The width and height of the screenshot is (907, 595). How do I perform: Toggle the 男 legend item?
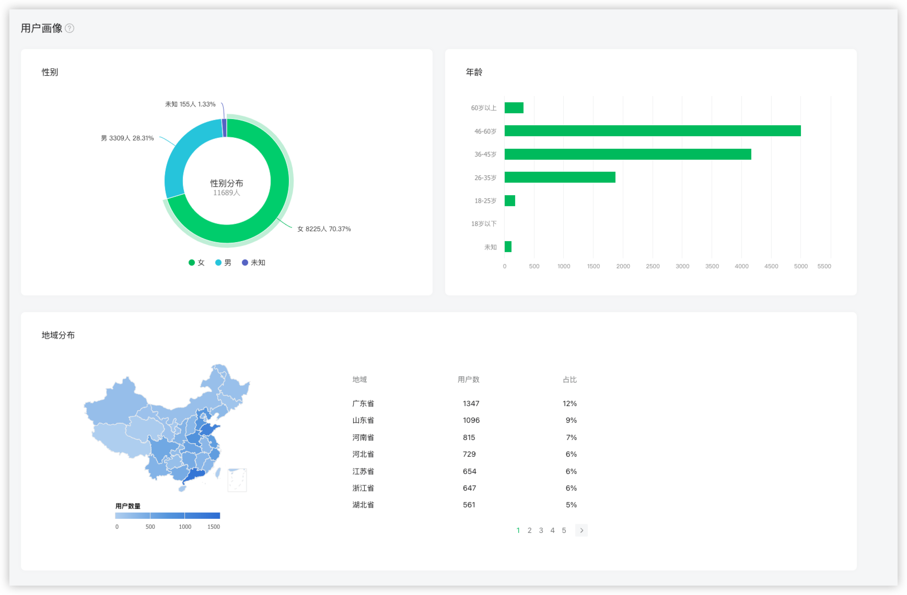(x=223, y=263)
